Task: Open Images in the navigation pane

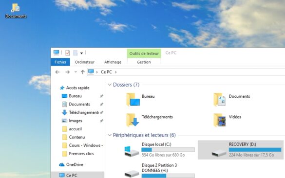Action: pos(76,121)
